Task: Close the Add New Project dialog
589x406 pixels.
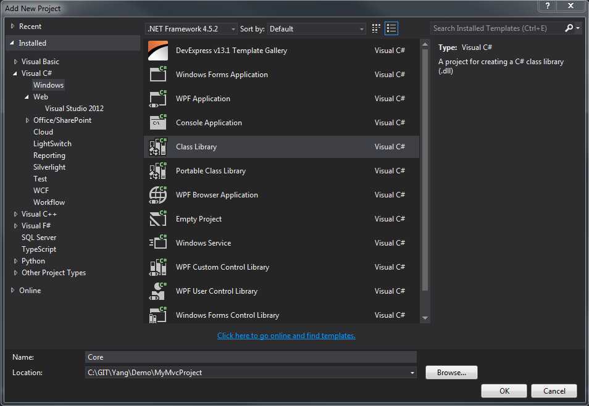Action: point(570,6)
